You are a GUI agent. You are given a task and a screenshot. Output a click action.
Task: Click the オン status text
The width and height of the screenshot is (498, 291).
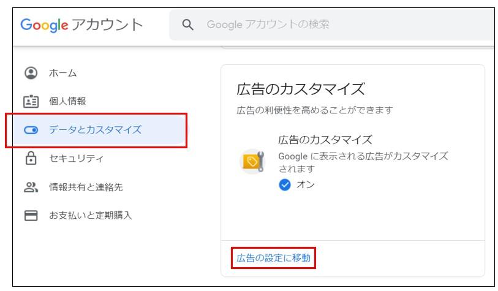point(305,184)
